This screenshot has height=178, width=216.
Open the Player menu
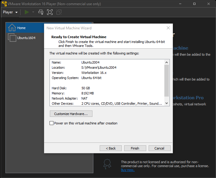pyautogui.click(x=10, y=12)
